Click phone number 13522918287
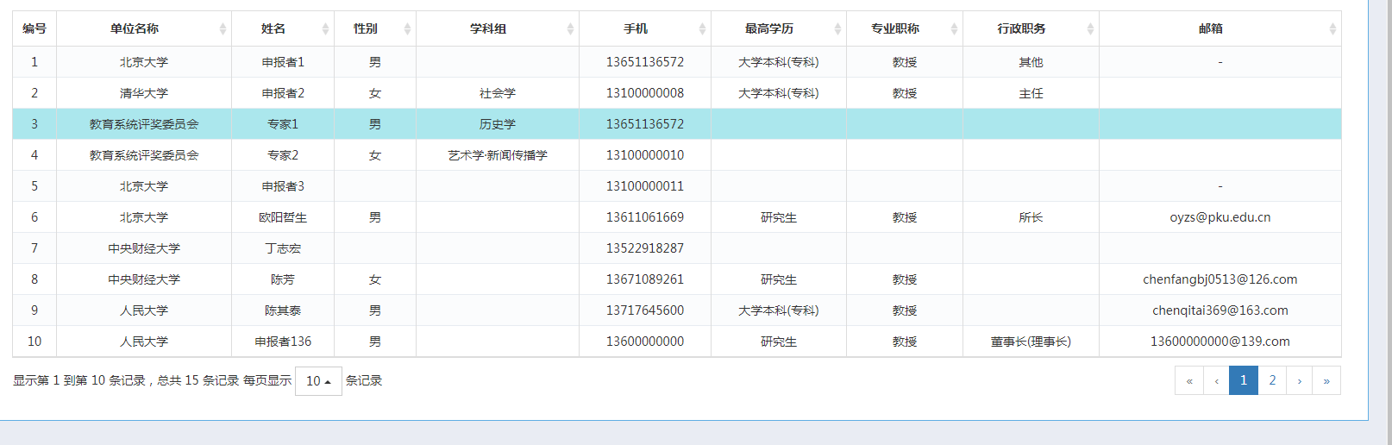 [645, 248]
